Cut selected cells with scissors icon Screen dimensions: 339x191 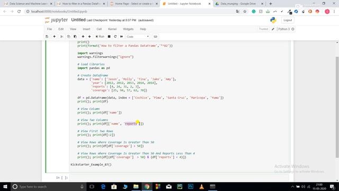(62, 37)
